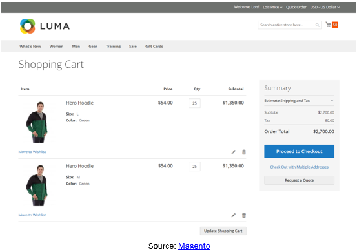Viewport: 357px width, 252px height.
Task: Click the search magnifier icon
Action: [x=317, y=25]
